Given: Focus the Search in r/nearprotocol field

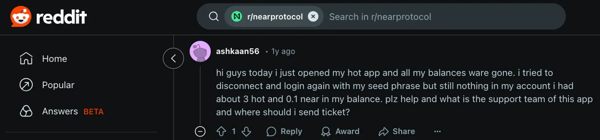Looking at the screenshot, I should point(444,16).
